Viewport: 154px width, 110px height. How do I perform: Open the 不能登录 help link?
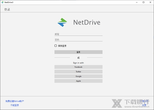coord(15,105)
